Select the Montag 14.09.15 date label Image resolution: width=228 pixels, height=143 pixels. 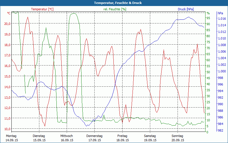11,138
